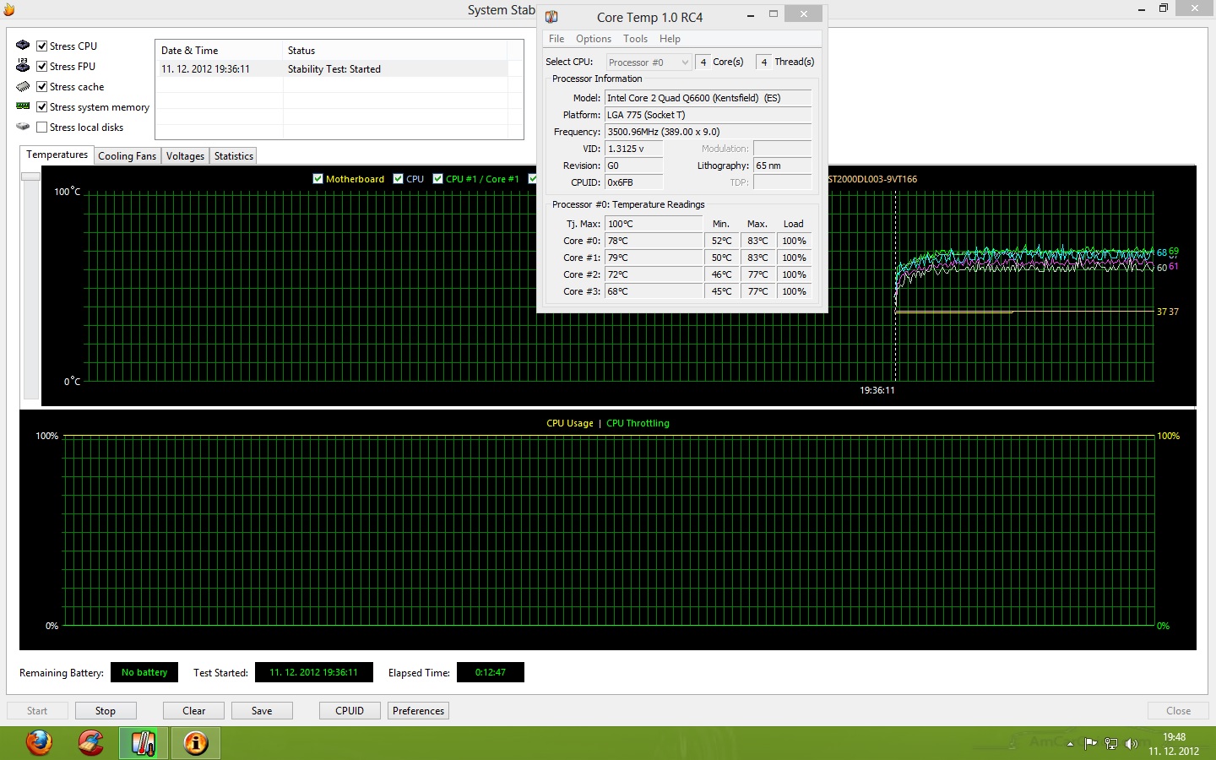Click the elapsed time 0:12:47 field

coord(491,672)
